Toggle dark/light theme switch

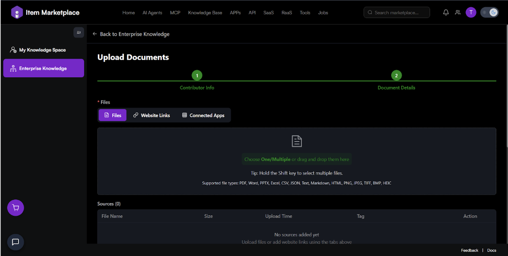coord(489,13)
